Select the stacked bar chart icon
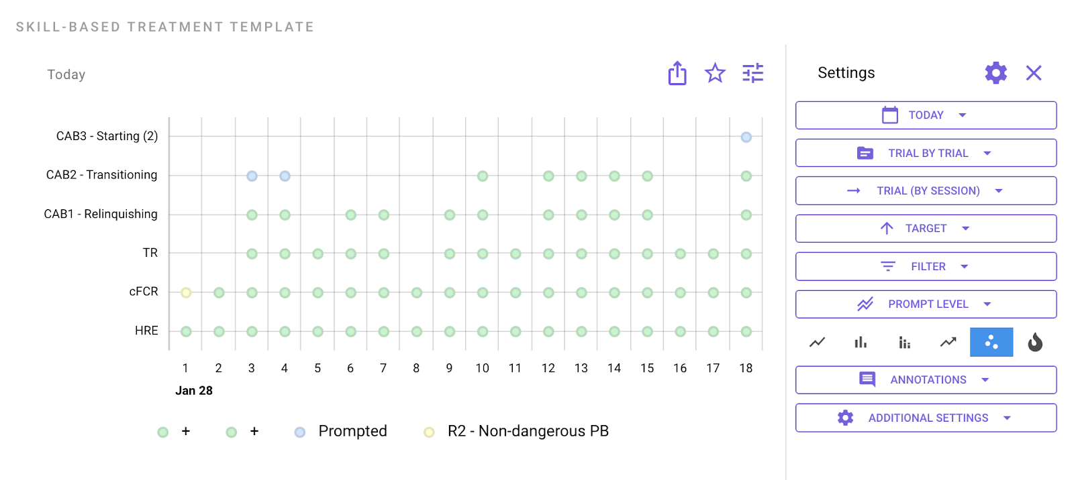The width and height of the screenshot is (1074, 480). click(x=904, y=343)
